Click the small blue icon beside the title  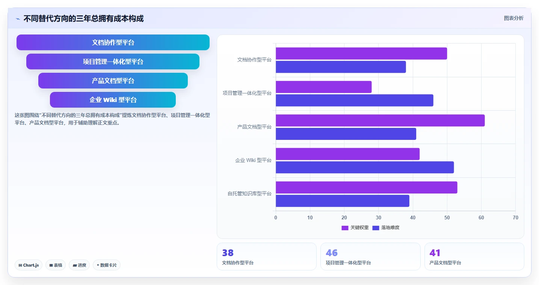18,19
